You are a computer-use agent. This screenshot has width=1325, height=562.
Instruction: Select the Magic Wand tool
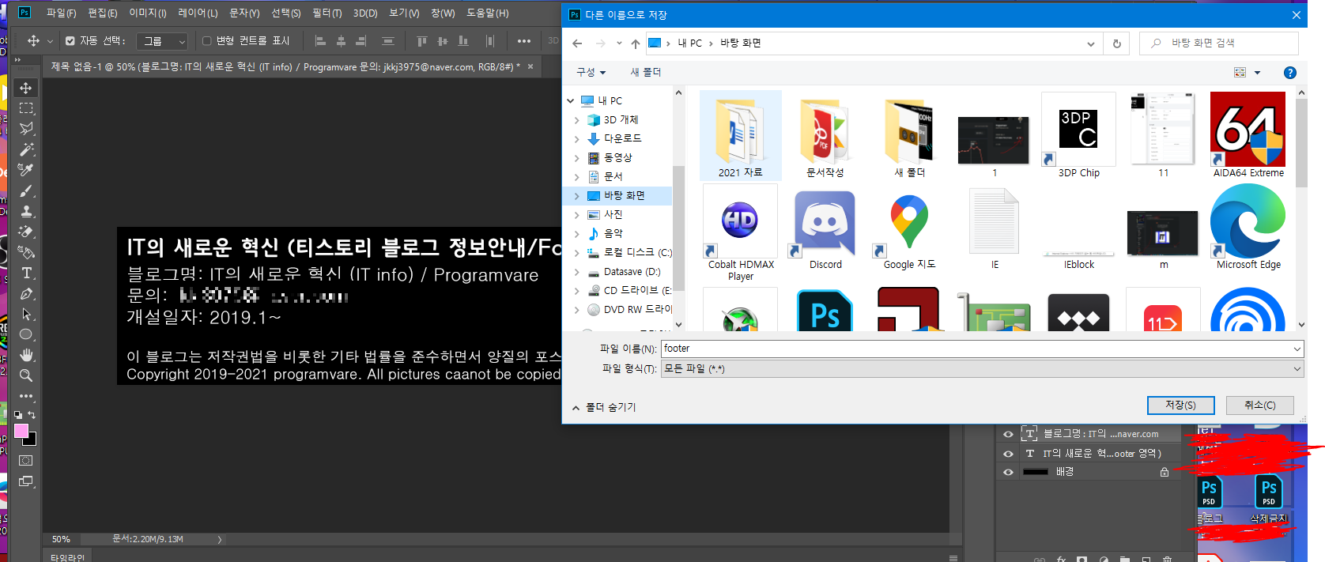[26, 149]
